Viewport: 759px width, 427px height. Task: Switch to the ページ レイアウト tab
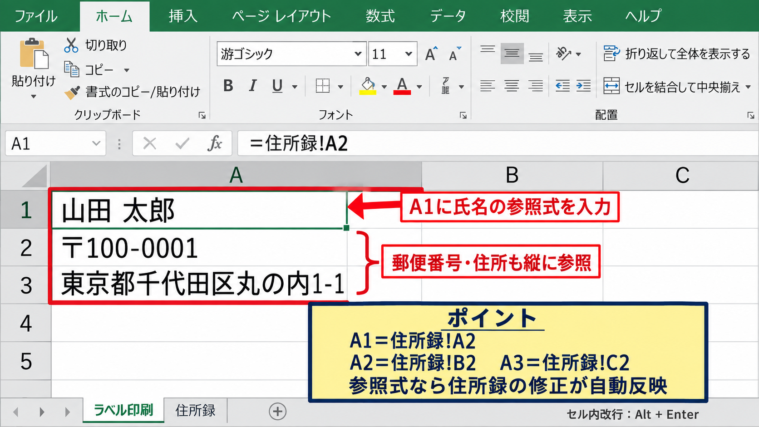pyautogui.click(x=281, y=16)
